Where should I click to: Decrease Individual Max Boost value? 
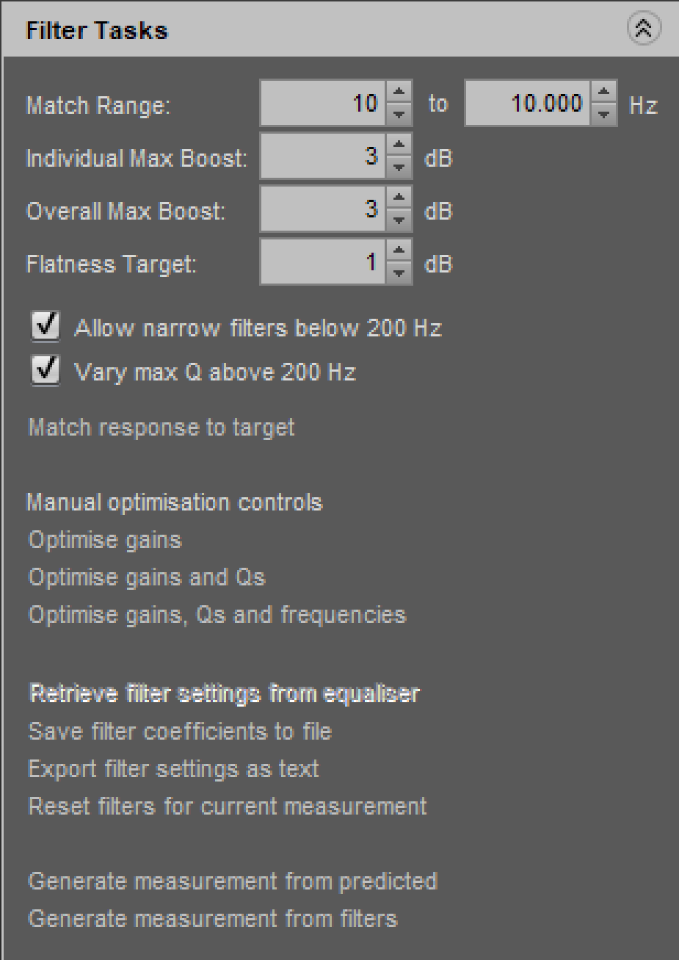click(x=399, y=166)
